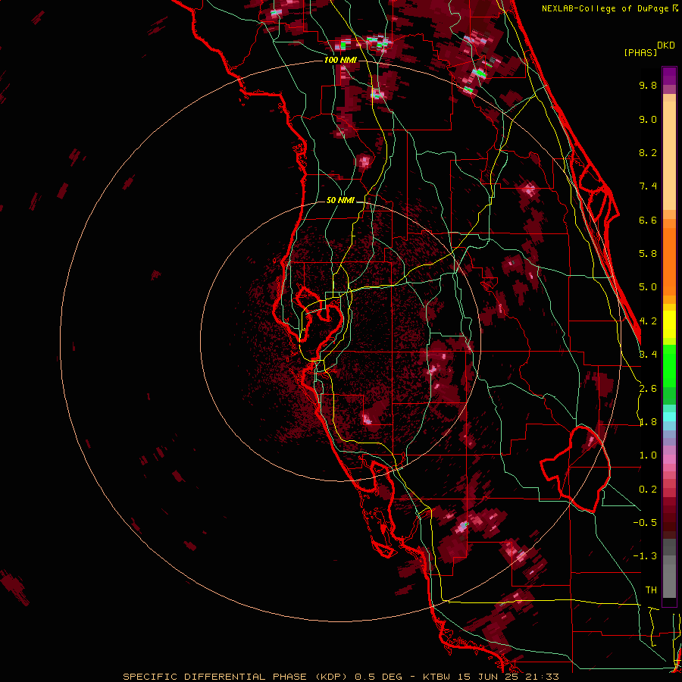Click the 7.4 scale value
This screenshot has height=682, width=682.
(x=648, y=186)
